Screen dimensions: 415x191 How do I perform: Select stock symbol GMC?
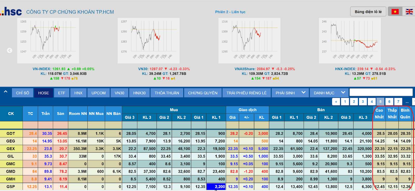click(11, 164)
